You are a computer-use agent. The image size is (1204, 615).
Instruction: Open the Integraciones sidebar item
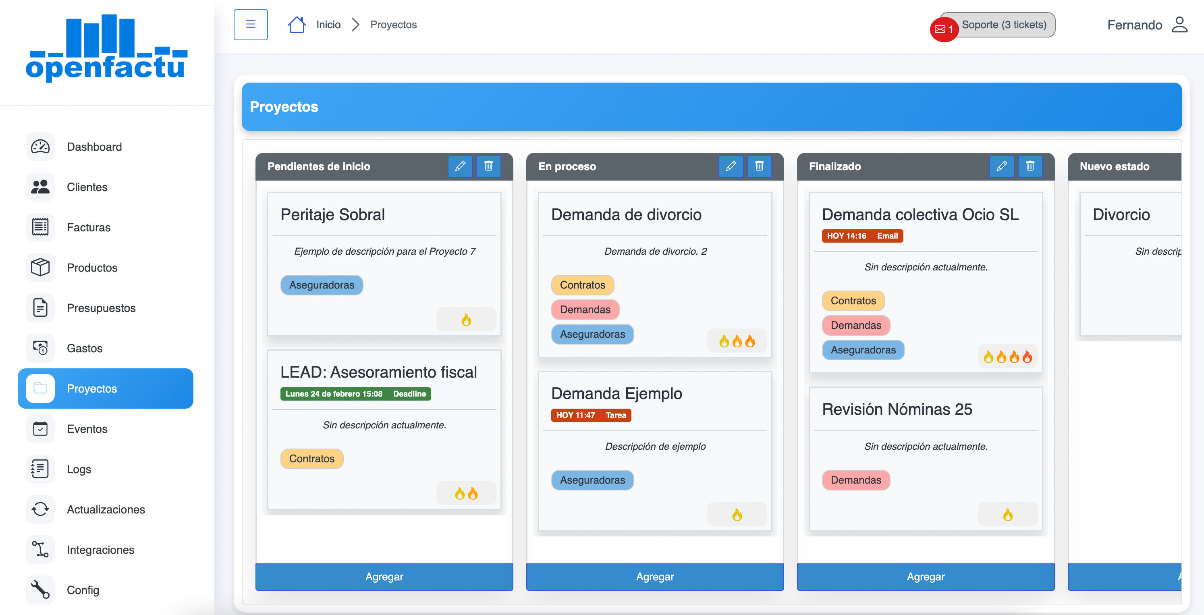tap(100, 550)
